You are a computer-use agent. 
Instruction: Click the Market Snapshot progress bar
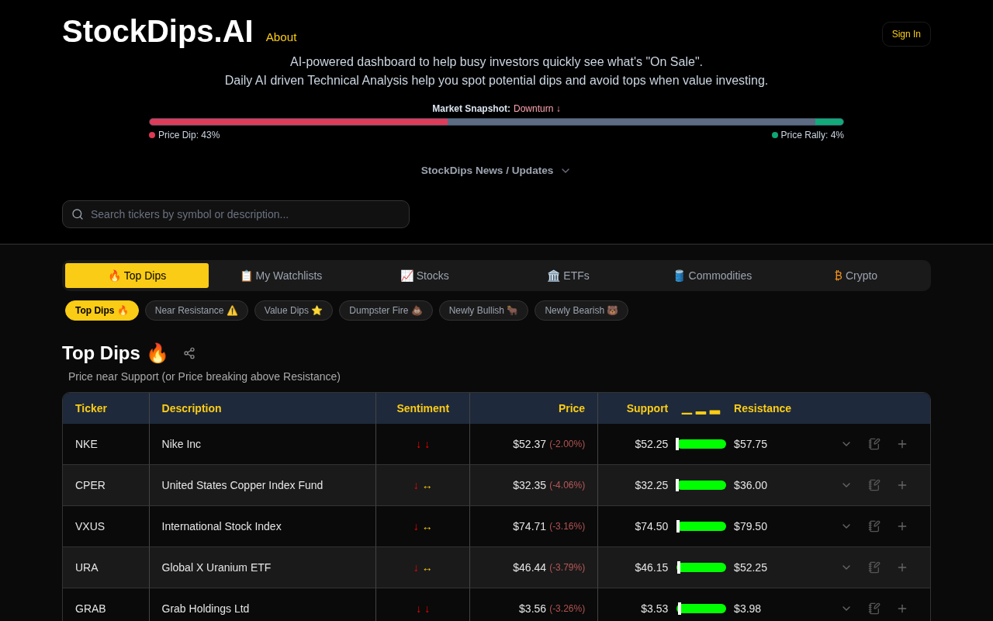(x=496, y=122)
